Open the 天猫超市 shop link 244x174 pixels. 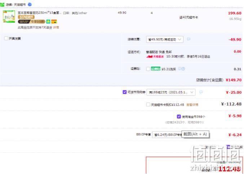click(20, 5)
